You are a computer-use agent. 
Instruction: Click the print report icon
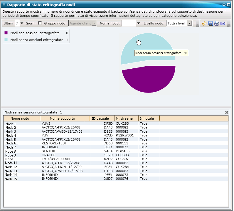coord(217,23)
